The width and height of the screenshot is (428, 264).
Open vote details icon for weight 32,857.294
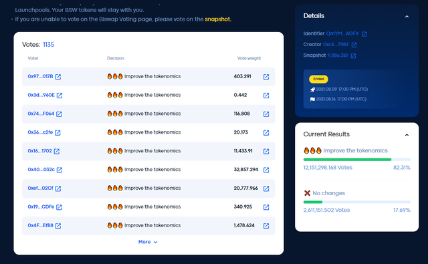click(266, 170)
